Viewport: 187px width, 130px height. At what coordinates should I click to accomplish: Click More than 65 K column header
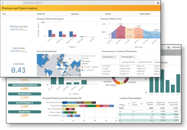[145, 62]
